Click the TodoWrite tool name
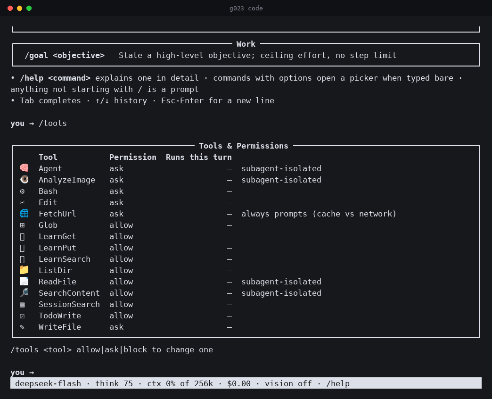The height and width of the screenshot is (399, 492). tap(60, 316)
